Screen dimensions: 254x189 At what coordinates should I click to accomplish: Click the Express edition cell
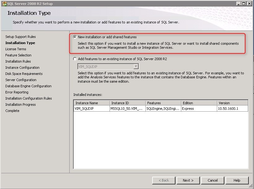pos(199,109)
